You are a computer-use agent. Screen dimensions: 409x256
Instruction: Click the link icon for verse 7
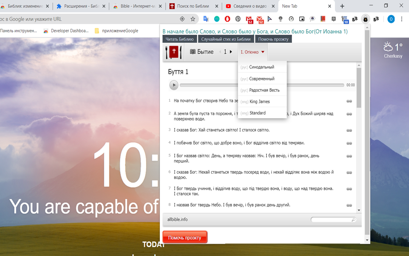pyautogui.click(x=349, y=189)
